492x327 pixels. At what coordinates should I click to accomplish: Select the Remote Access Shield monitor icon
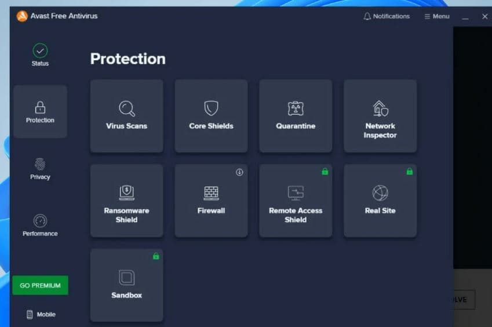[x=296, y=192]
